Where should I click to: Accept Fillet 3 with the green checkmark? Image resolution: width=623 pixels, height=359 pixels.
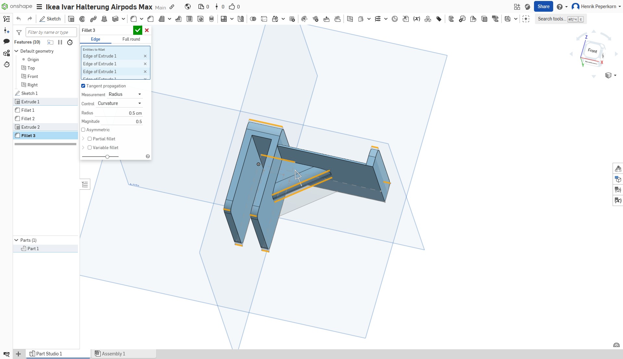[x=137, y=30]
